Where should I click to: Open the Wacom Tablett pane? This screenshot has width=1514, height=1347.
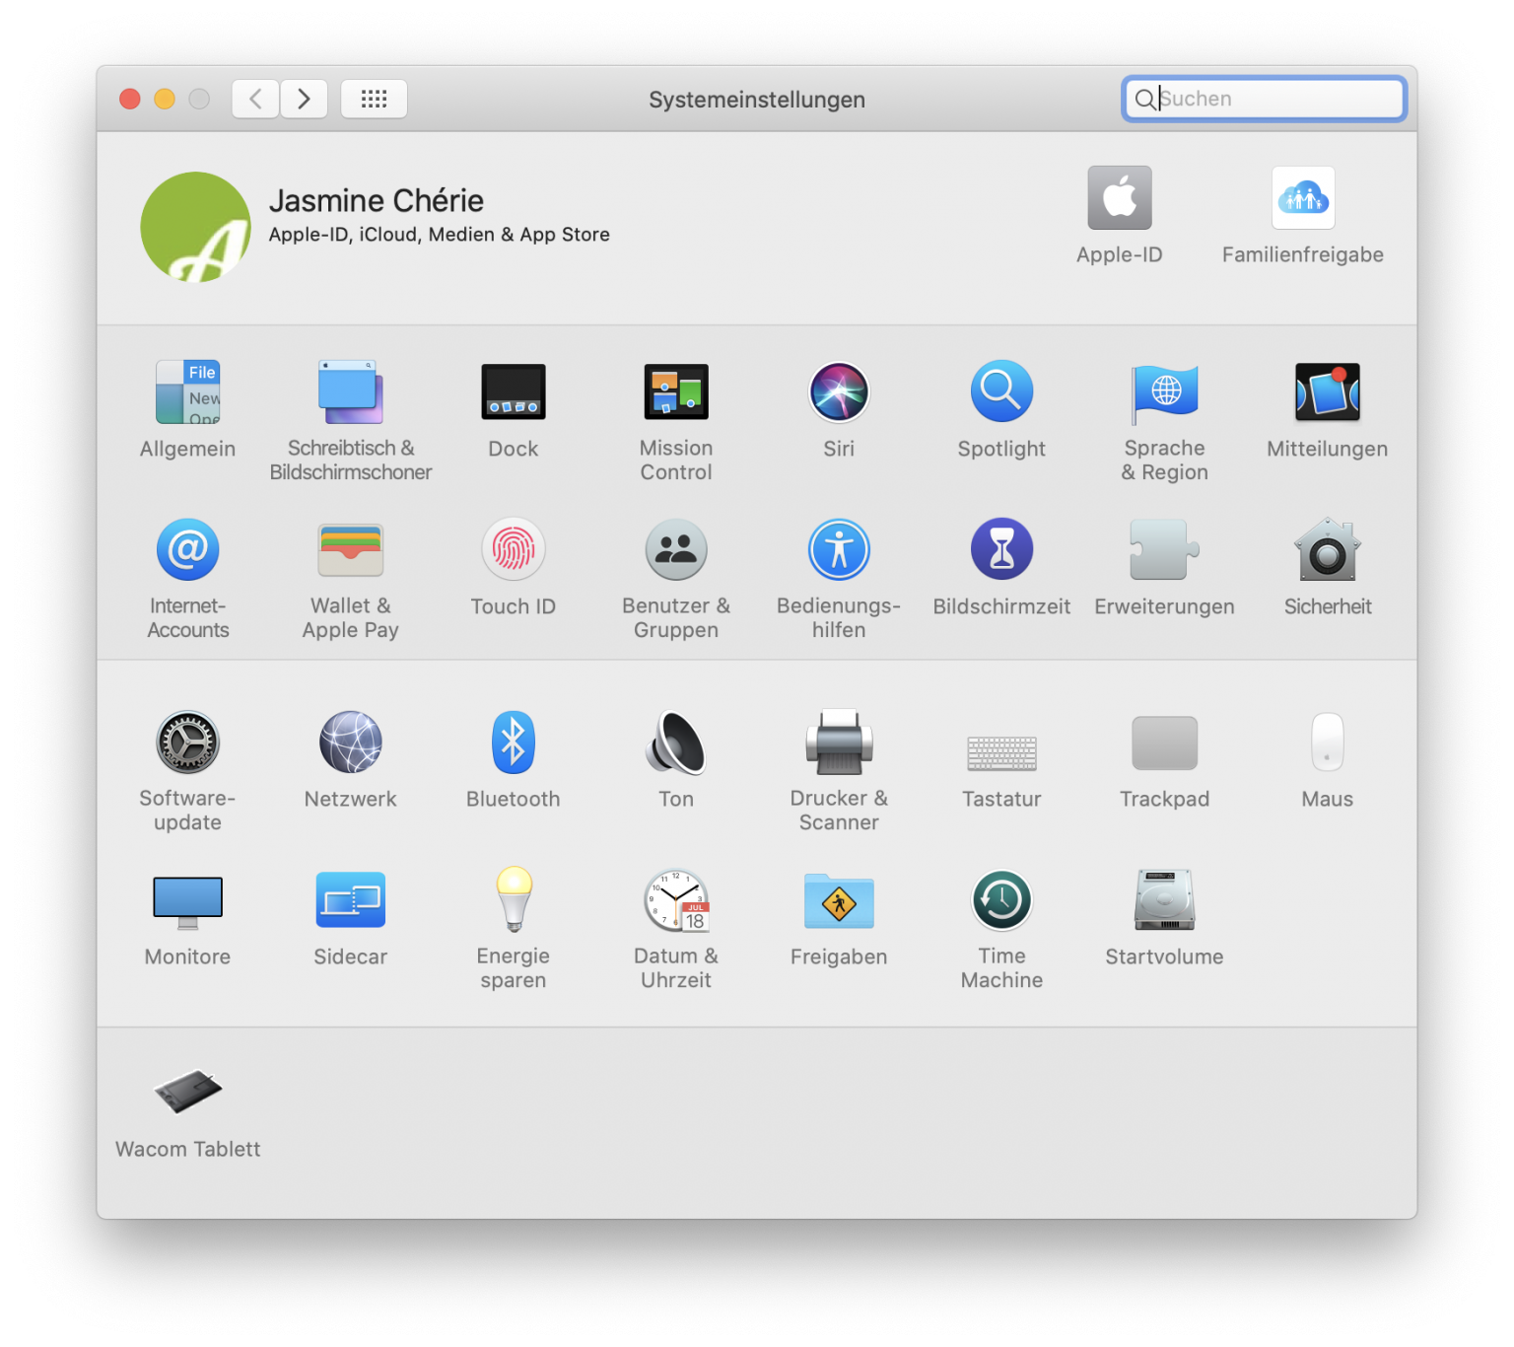187,1093
